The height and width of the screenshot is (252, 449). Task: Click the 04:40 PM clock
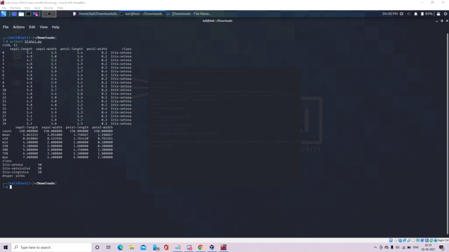390,14
